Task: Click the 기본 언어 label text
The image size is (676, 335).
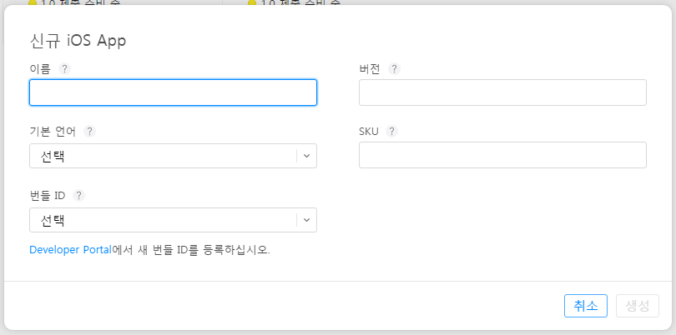Action: pyautogui.click(x=53, y=132)
